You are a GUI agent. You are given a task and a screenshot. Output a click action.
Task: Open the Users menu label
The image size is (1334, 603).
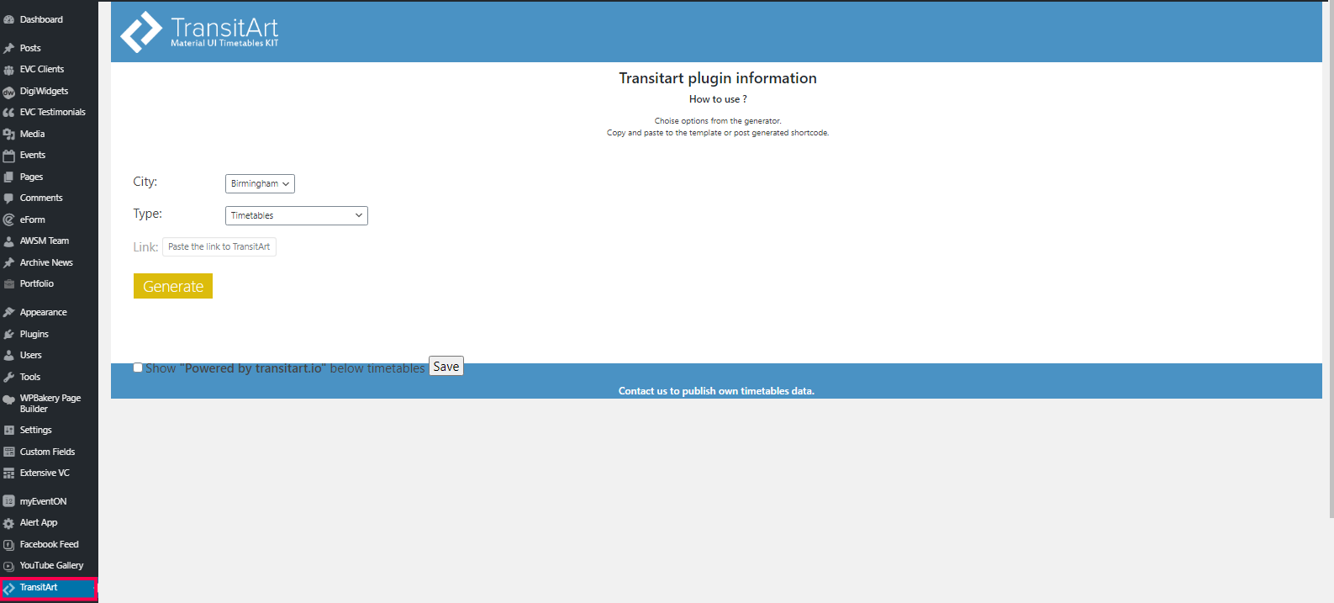click(30, 355)
